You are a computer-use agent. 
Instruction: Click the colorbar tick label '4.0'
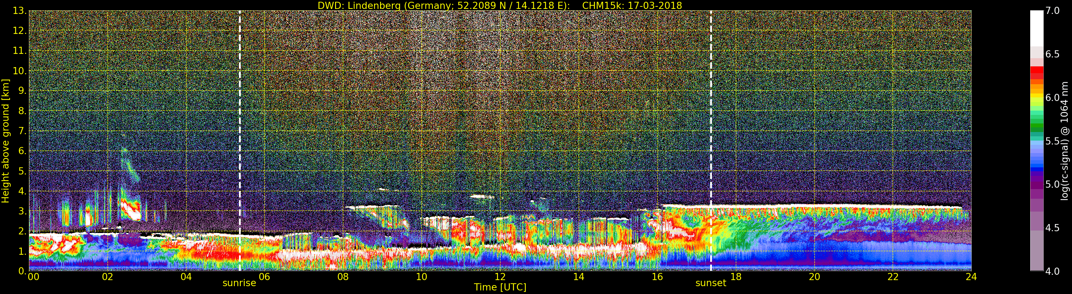pyautogui.click(x=1052, y=271)
